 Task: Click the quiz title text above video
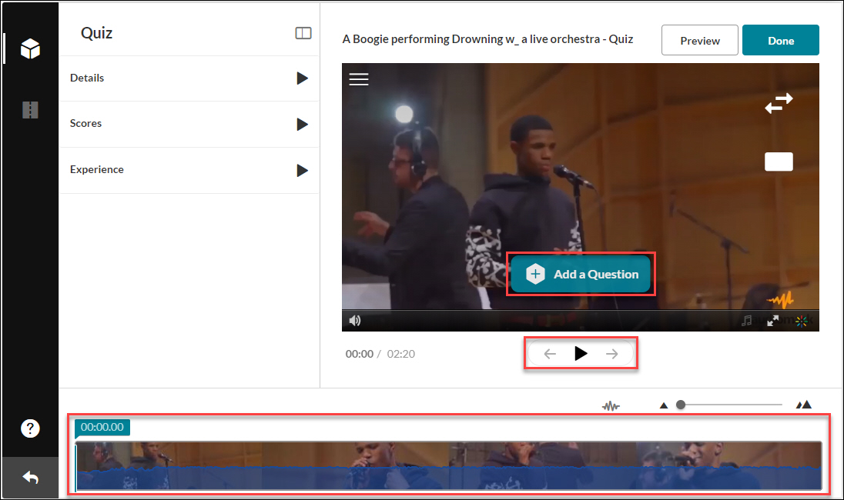click(x=487, y=39)
